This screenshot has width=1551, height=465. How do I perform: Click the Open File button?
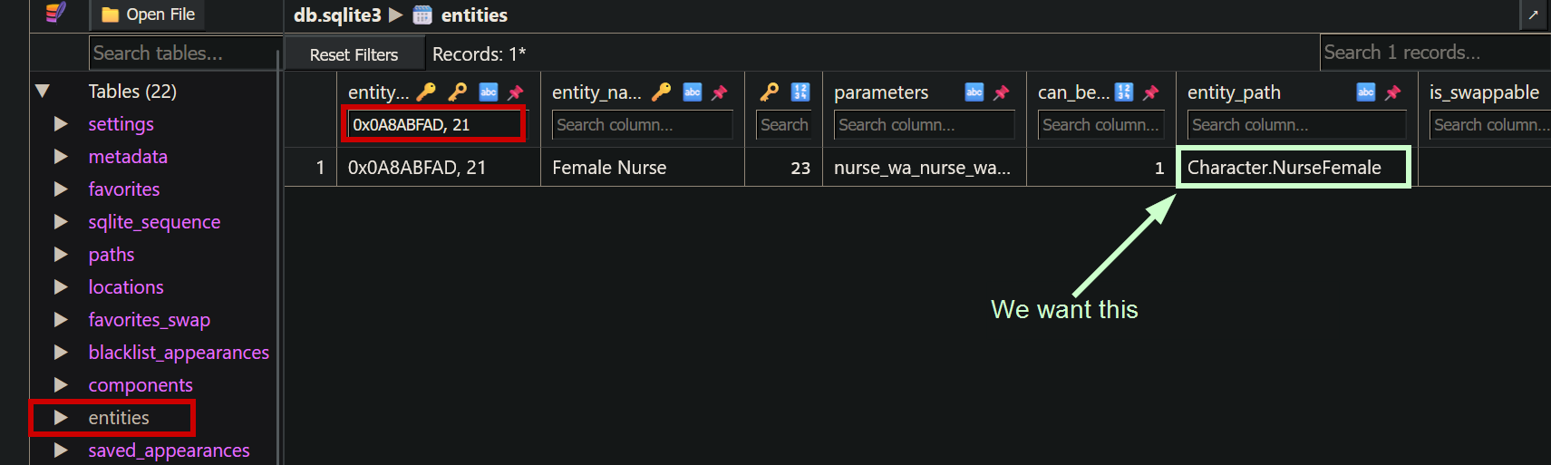148,15
